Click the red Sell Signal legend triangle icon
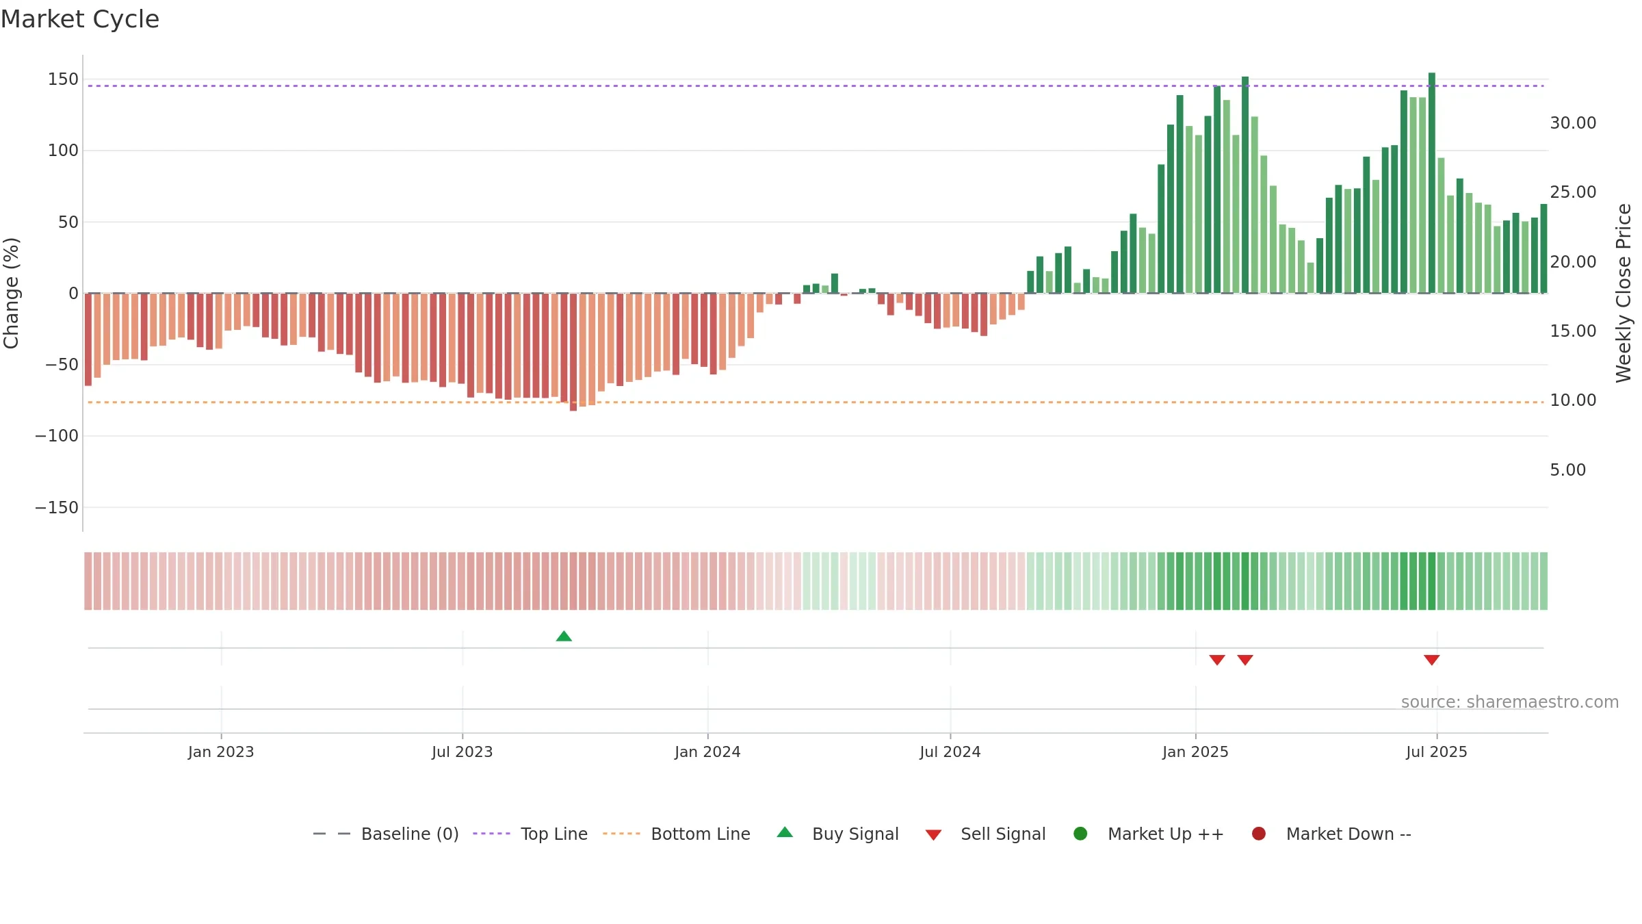 [933, 835]
